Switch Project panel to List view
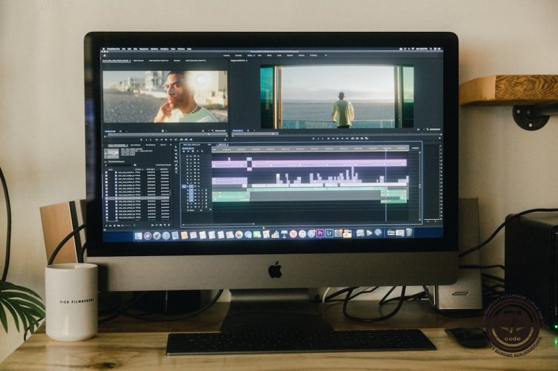 (x=110, y=226)
